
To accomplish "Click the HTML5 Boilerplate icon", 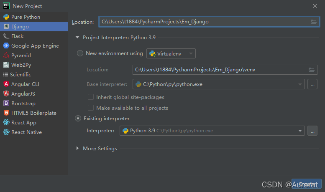I will (x=6, y=113).
